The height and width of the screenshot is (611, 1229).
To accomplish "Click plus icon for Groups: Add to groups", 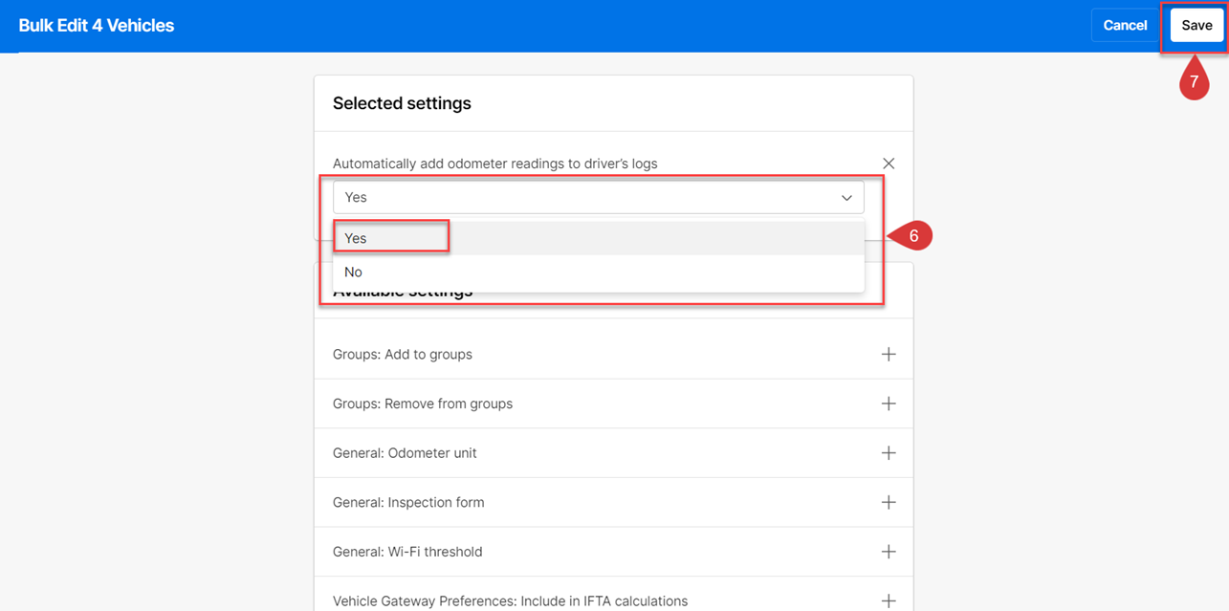I will [x=889, y=354].
